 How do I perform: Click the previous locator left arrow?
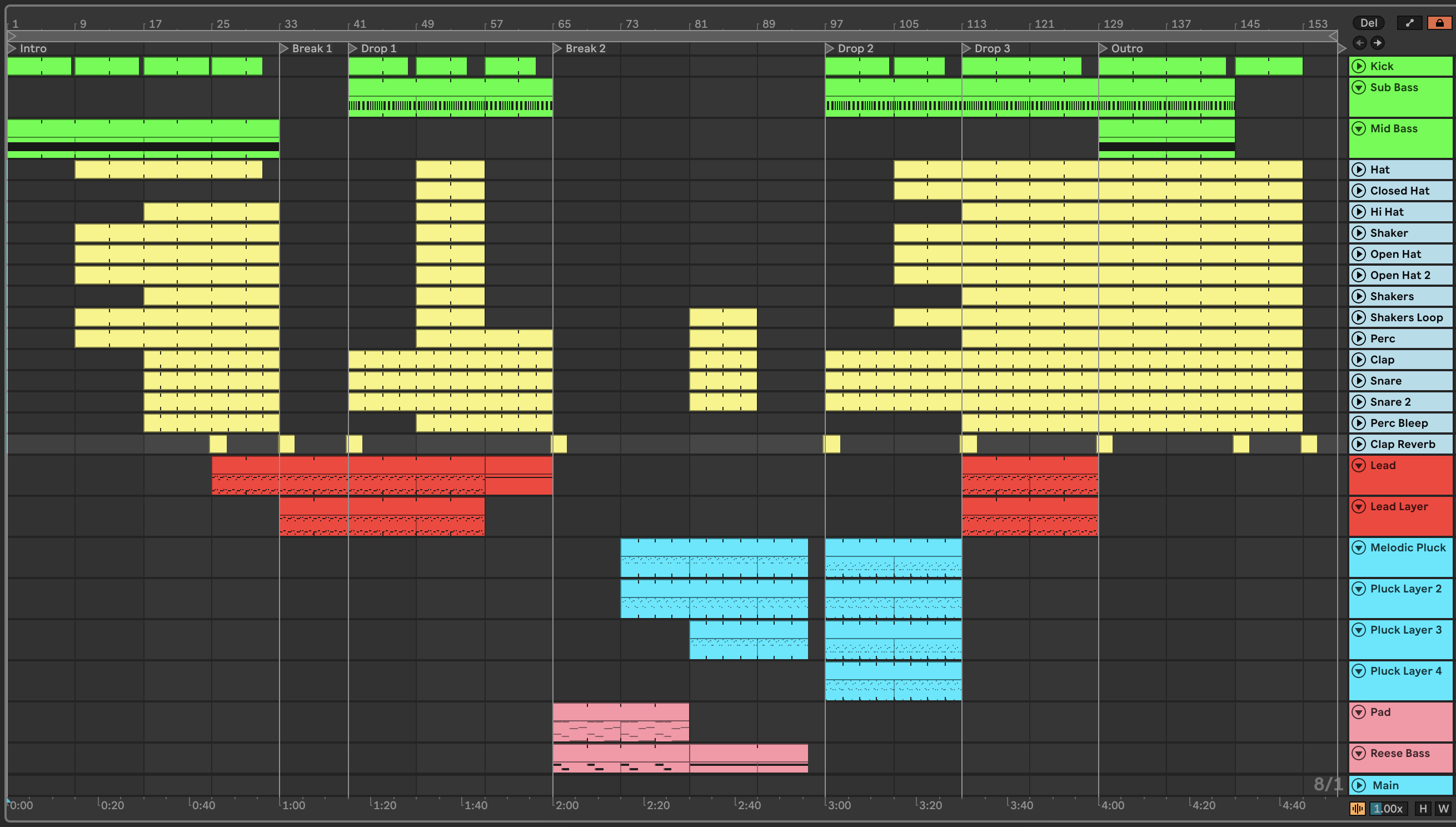(x=1359, y=43)
